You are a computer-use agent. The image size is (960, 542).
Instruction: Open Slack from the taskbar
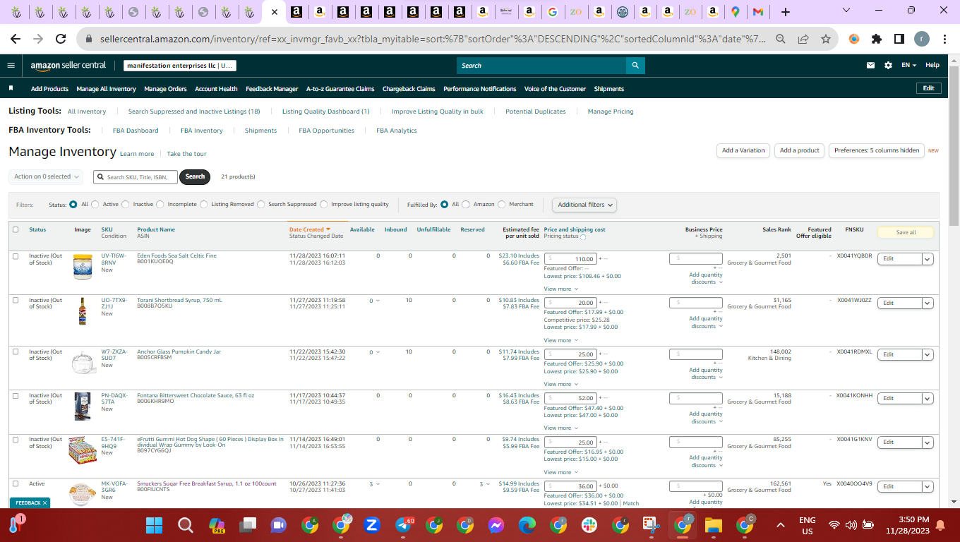(589, 525)
